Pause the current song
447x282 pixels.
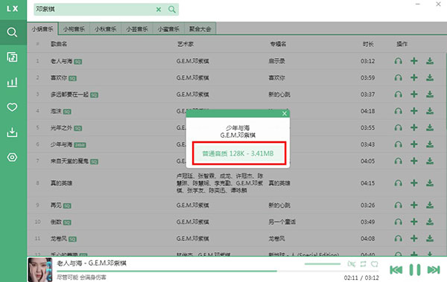pos(415,269)
